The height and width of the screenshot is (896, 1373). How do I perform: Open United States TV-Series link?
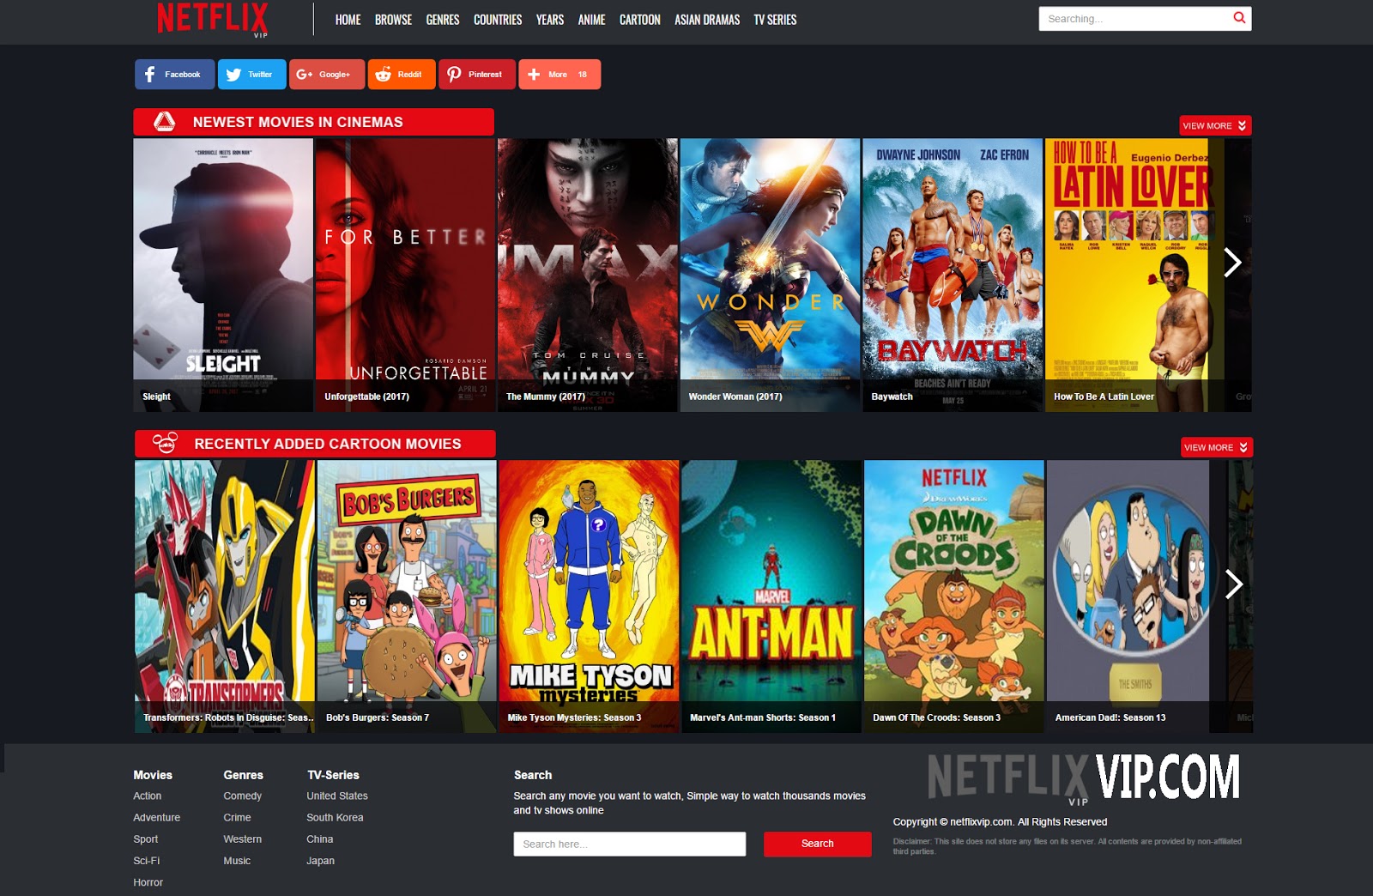click(x=337, y=796)
